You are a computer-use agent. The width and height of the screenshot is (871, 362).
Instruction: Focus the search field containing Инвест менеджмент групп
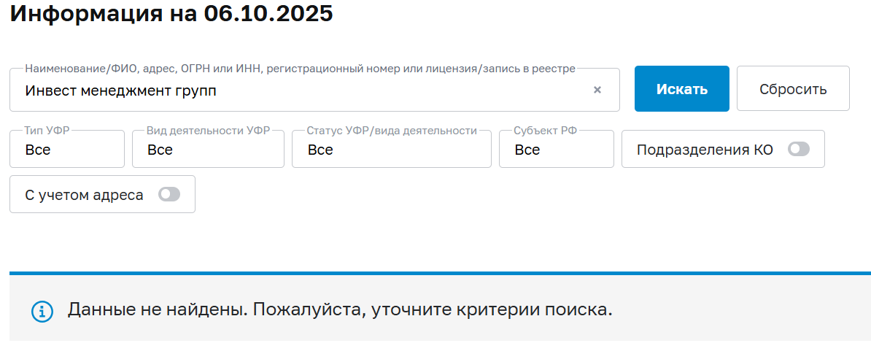click(292, 91)
